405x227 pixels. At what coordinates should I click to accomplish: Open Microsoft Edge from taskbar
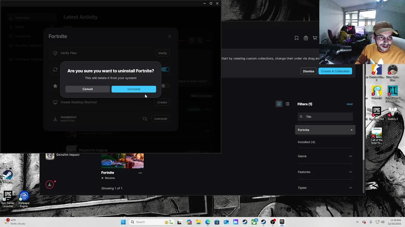(208, 222)
